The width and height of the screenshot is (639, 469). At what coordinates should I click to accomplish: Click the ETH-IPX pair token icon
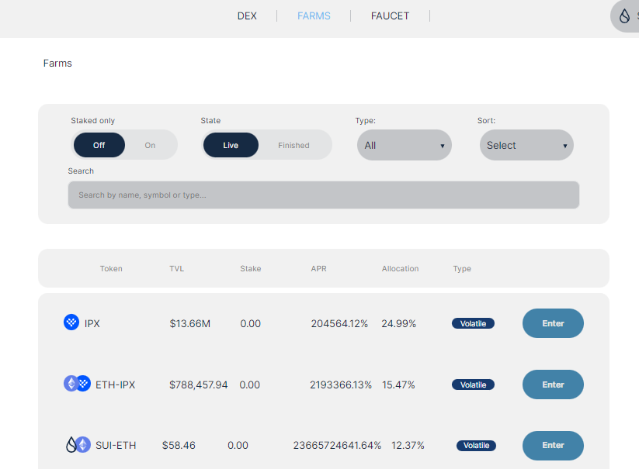tap(77, 384)
